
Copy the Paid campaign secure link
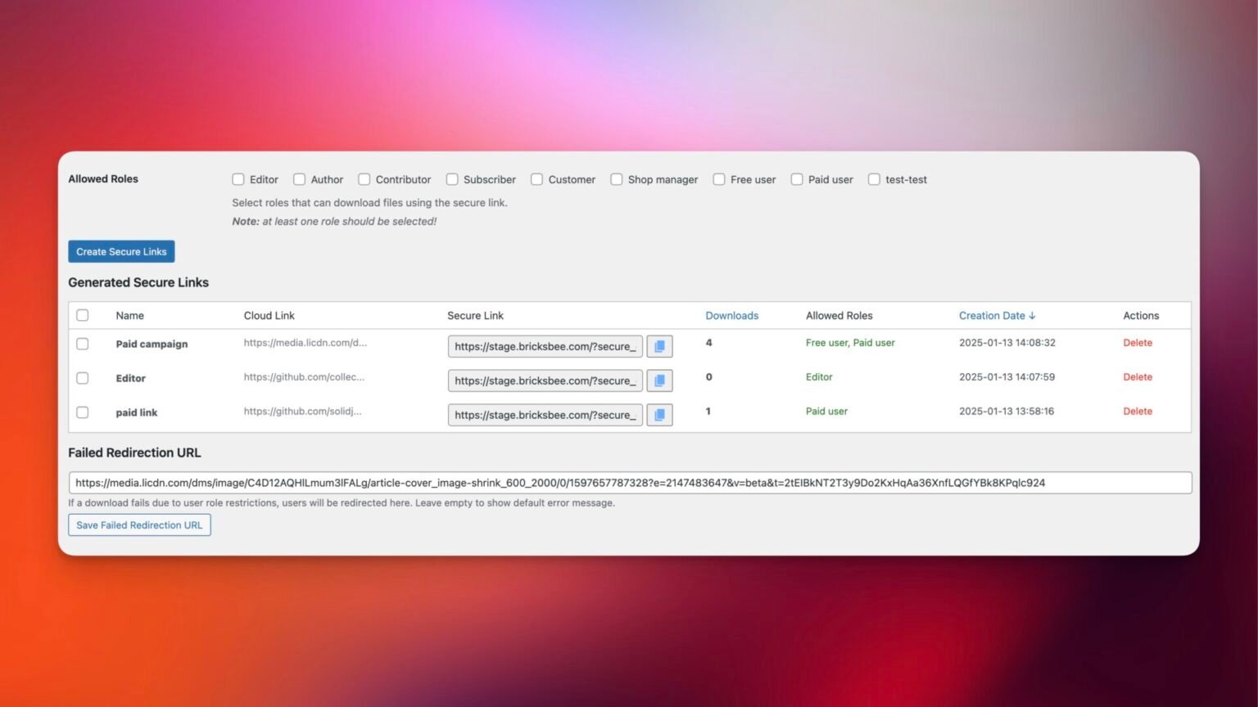pyautogui.click(x=659, y=345)
